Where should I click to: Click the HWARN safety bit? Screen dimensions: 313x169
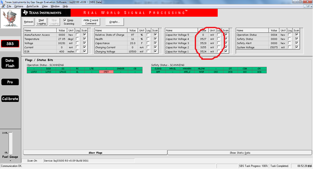point(187,69)
